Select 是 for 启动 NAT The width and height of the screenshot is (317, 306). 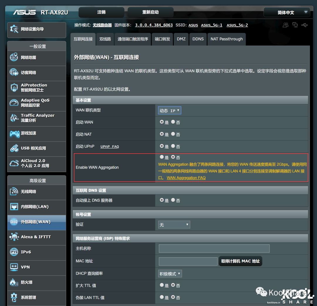click(161, 134)
